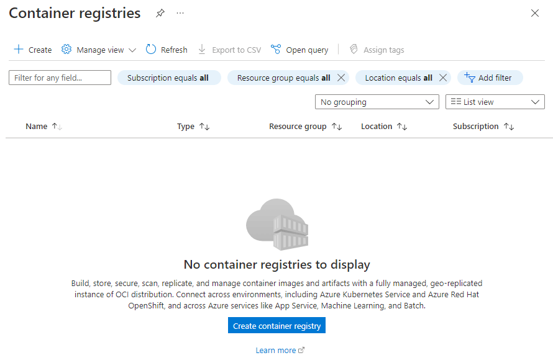The height and width of the screenshot is (363, 553).
Task: Click the No container registries to display heading
Action: (277, 264)
